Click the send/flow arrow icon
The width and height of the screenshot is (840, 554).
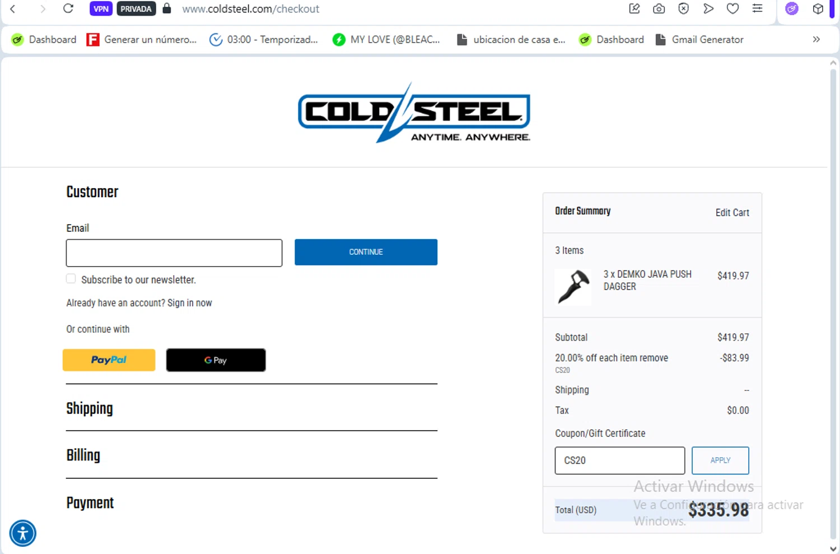(708, 8)
